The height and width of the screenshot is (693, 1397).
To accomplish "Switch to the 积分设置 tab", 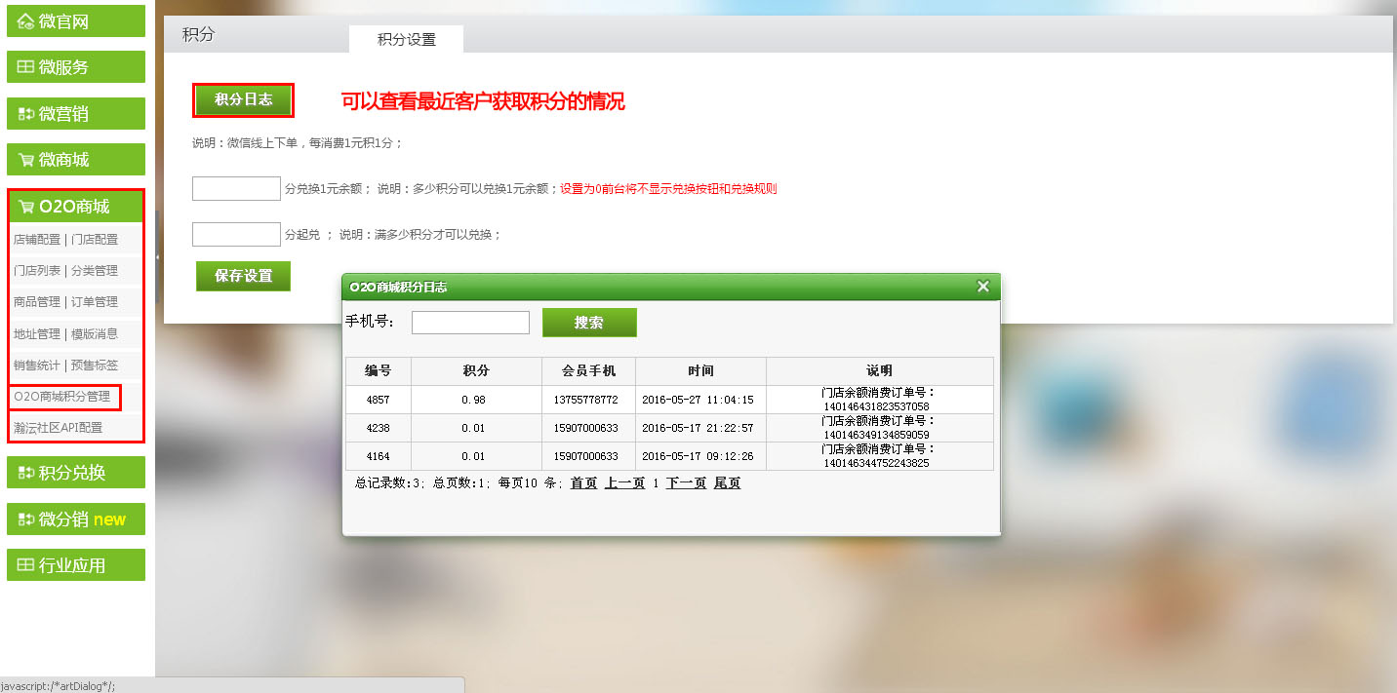I will 406,40.
